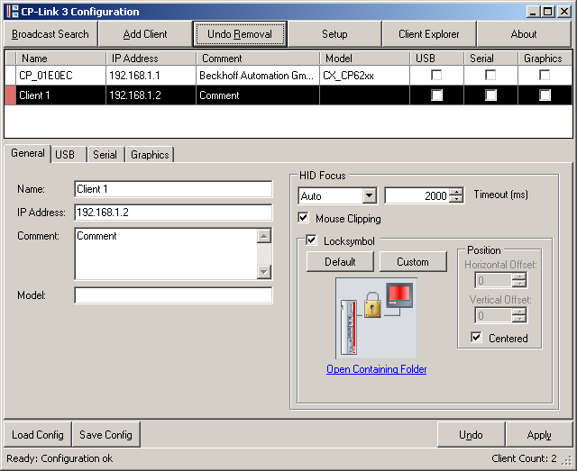The image size is (577, 471).
Task: Click into the Model input field
Action: (x=173, y=295)
